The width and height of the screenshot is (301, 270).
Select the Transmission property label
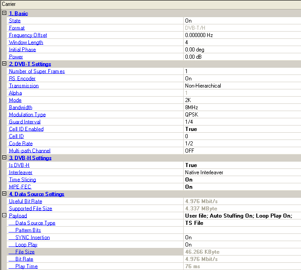24,86
